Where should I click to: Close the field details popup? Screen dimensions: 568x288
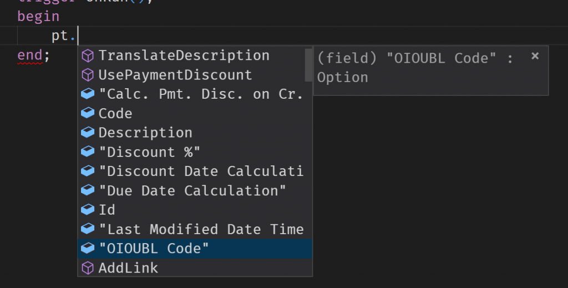(535, 56)
